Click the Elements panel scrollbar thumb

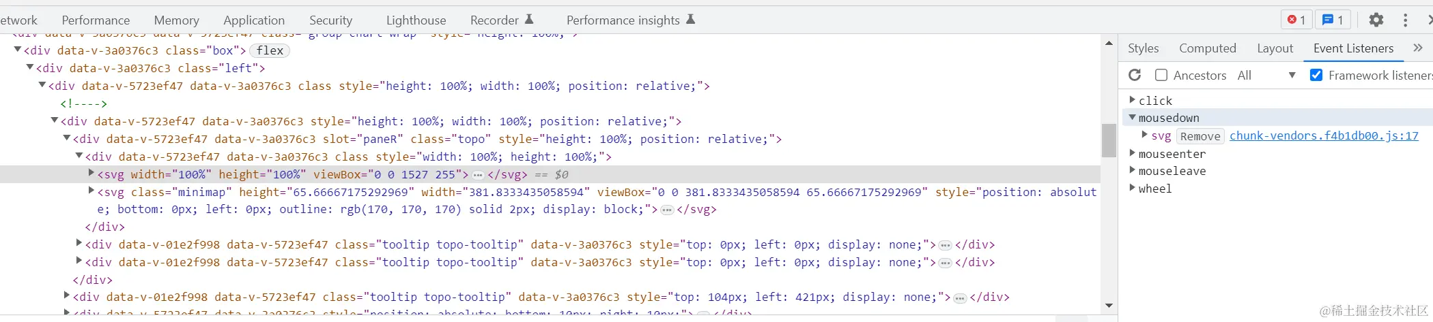click(x=1109, y=140)
